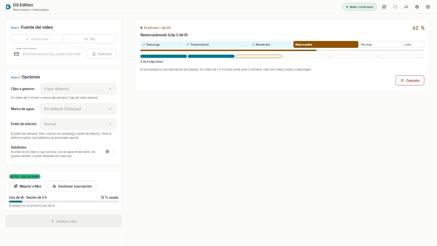Click Gestionar suscripción button
Viewport: 437px width, 246px height.
72,186
